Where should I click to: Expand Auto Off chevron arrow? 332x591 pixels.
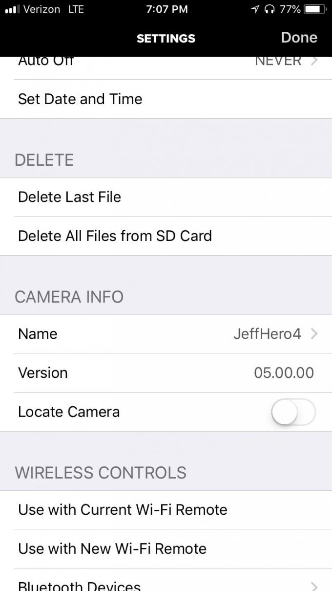[314, 61]
